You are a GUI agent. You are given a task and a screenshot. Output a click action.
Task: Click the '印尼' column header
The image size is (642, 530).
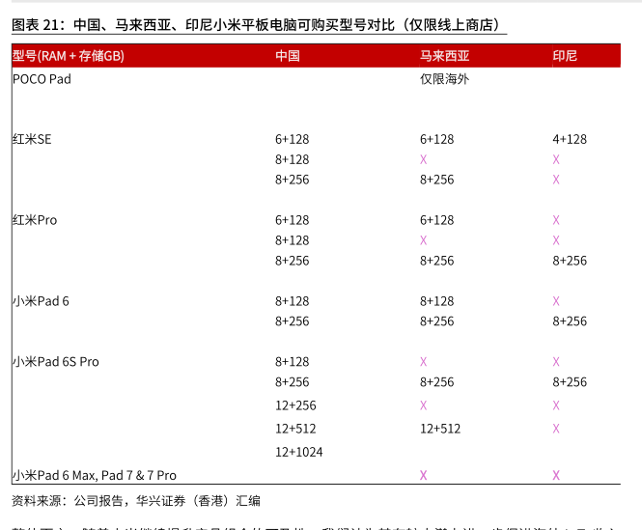[x=565, y=56]
